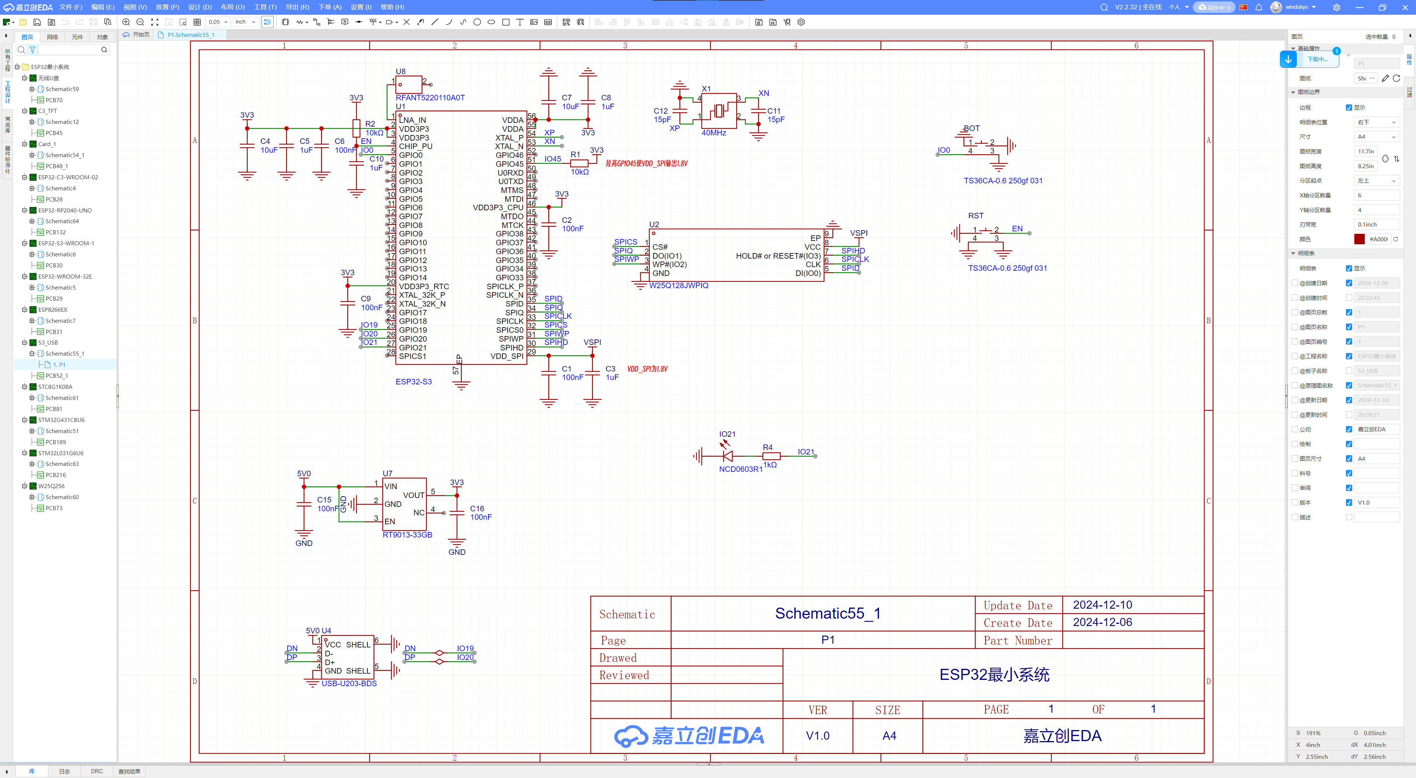Click the swap width and height arrows icon
Screen dimensions: 1416x778
[x=1397, y=159]
